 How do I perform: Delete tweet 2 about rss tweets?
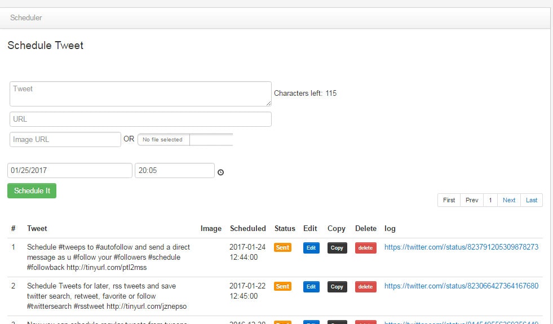(x=365, y=287)
